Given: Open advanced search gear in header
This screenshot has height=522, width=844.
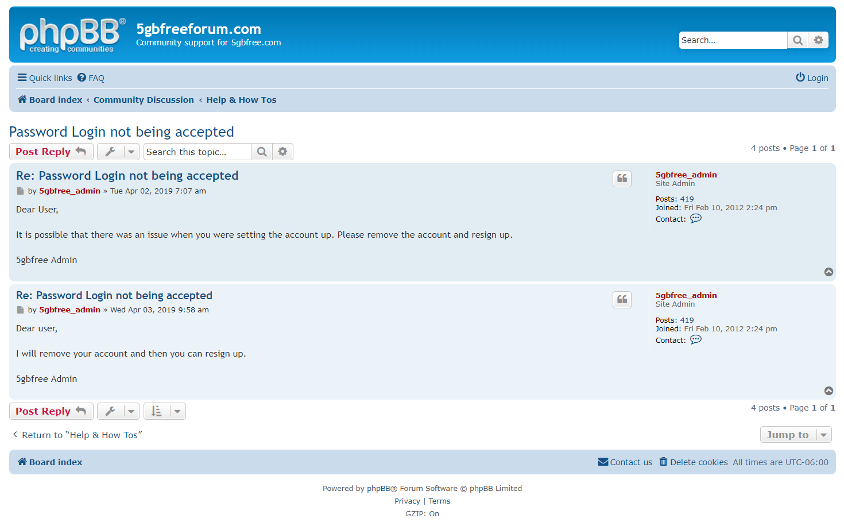Looking at the screenshot, I should pyautogui.click(x=818, y=40).
